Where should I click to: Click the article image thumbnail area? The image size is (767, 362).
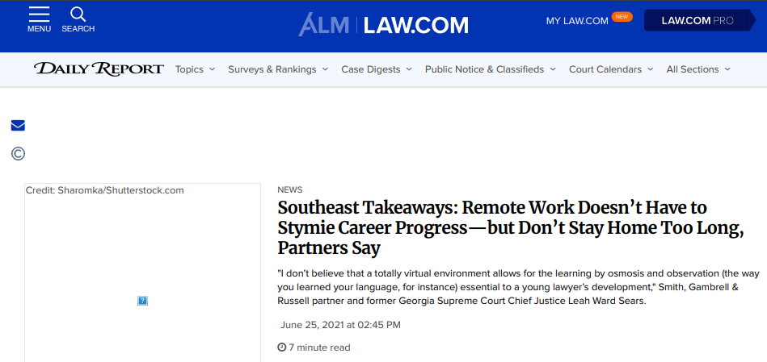[142, 273]
